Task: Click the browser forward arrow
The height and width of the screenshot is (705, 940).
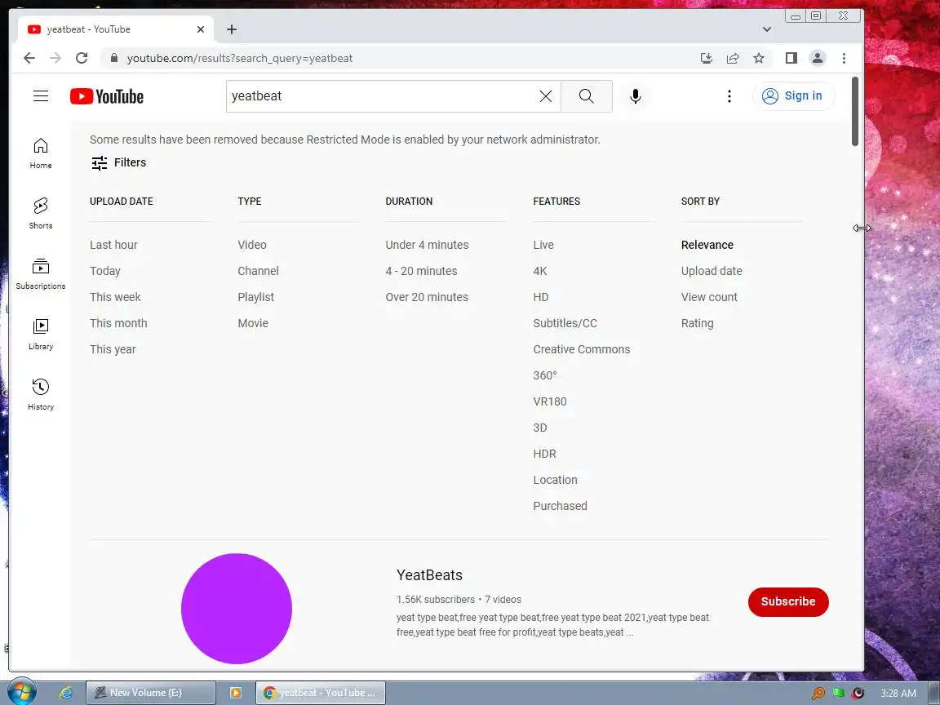Action: tap(55, 58)
